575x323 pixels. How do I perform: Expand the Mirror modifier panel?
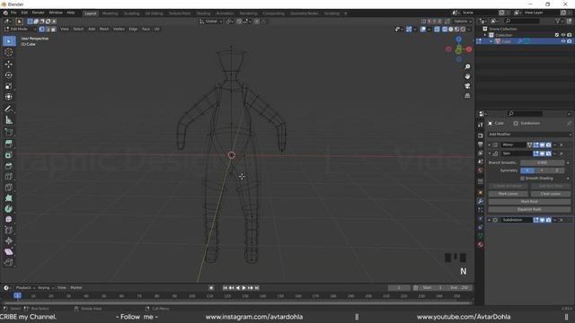click(x=489, y=145)
